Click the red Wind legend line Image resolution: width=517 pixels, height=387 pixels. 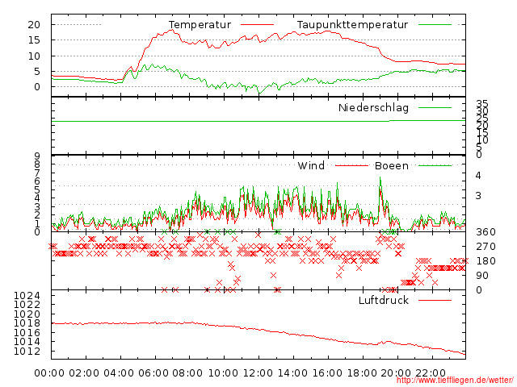pos(351,165)
